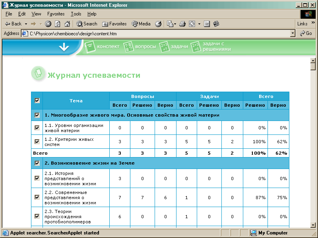318x238 pixels.
Task: Click the vertical scrollbar thumb
Action: click(313, 67)
